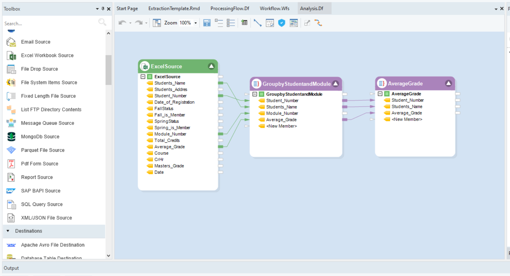Switch to the Workflow.Wfs tab
Viewport: 510px width, 276px height.
pyautogui.click(x=274, y=9)
